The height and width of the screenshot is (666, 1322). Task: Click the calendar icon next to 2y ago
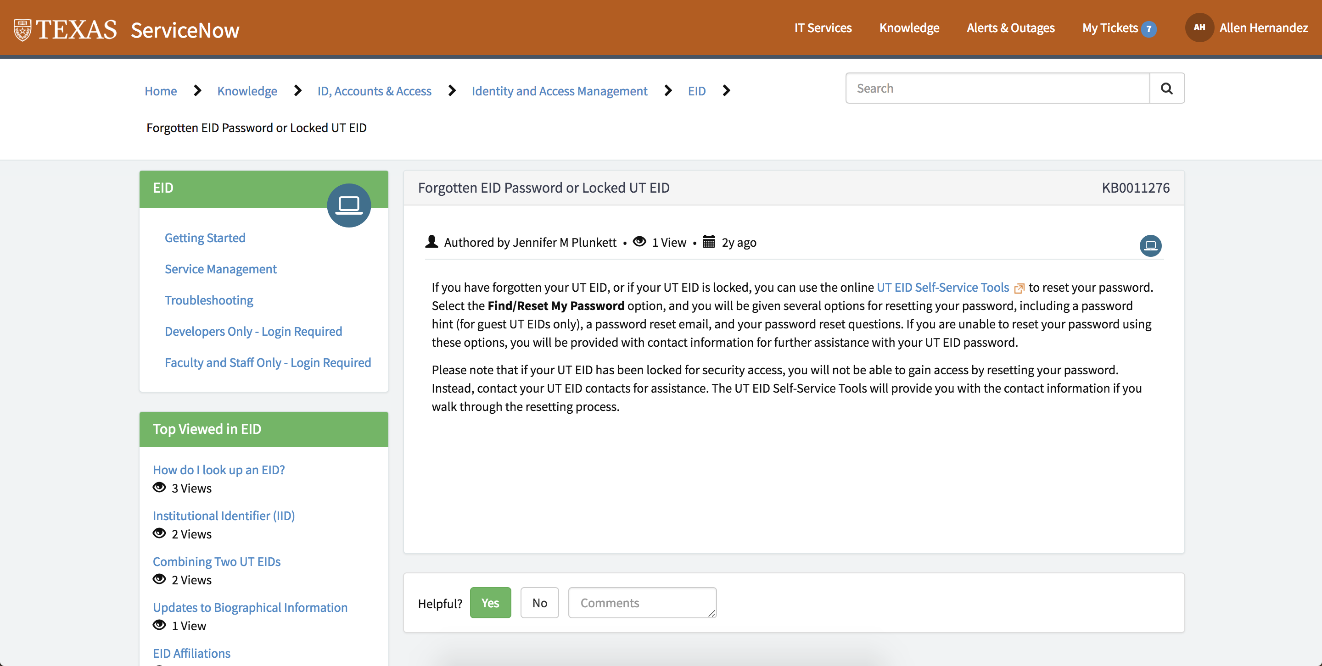click(x=709, y=242)
